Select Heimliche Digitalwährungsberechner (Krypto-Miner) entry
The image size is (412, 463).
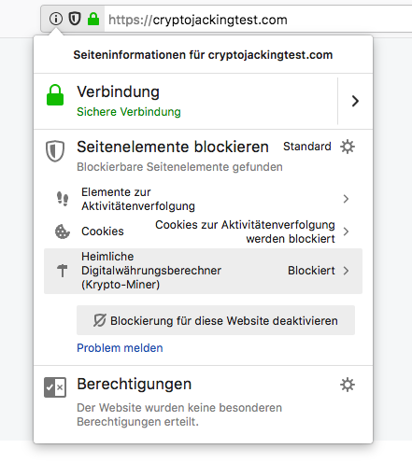pyautogui.click(x=203, y=271)
